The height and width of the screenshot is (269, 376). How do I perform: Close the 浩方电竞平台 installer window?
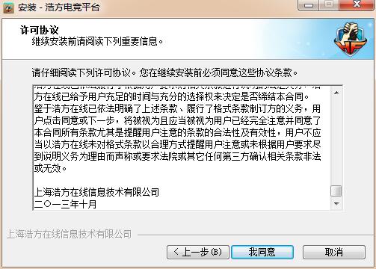pyautogui.click(x=357, y=4)
